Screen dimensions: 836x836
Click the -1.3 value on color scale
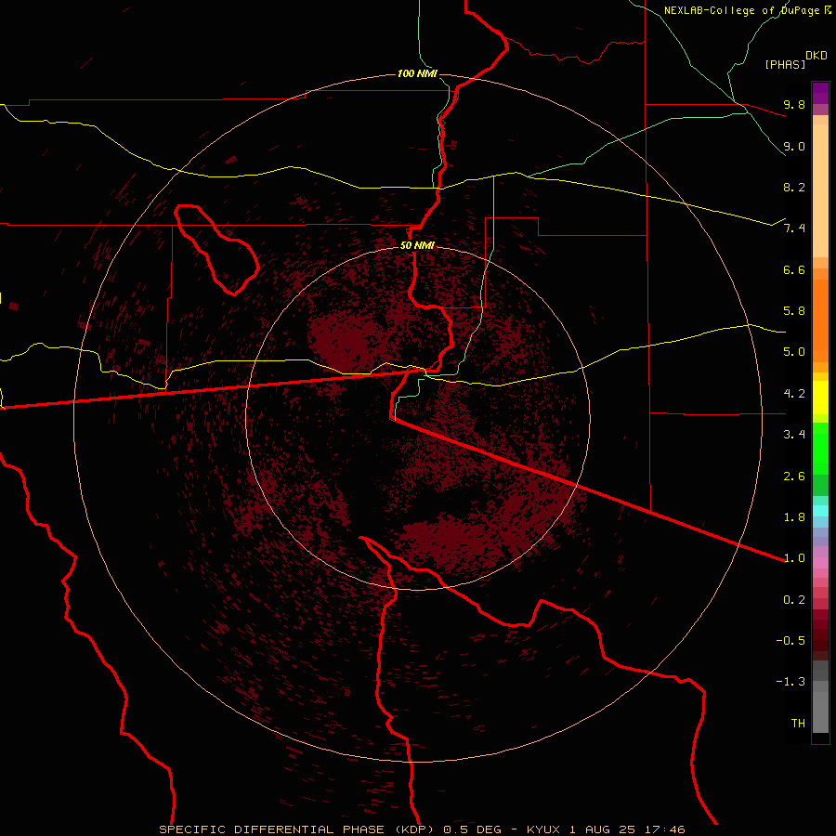click(790, 682)
